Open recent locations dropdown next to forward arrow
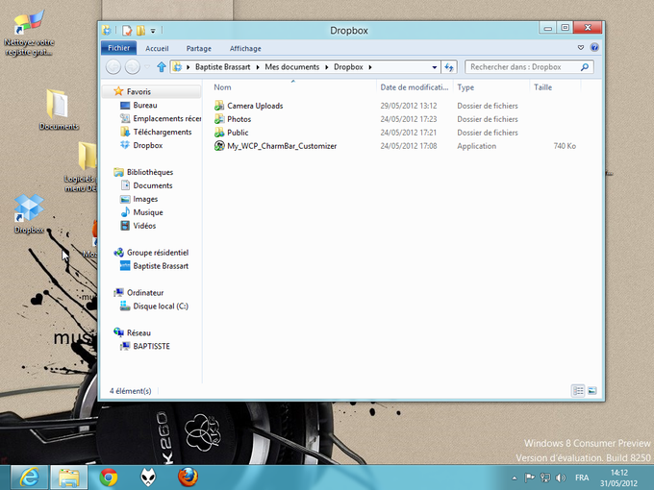654x490 pixels. (x=147, y=66)
